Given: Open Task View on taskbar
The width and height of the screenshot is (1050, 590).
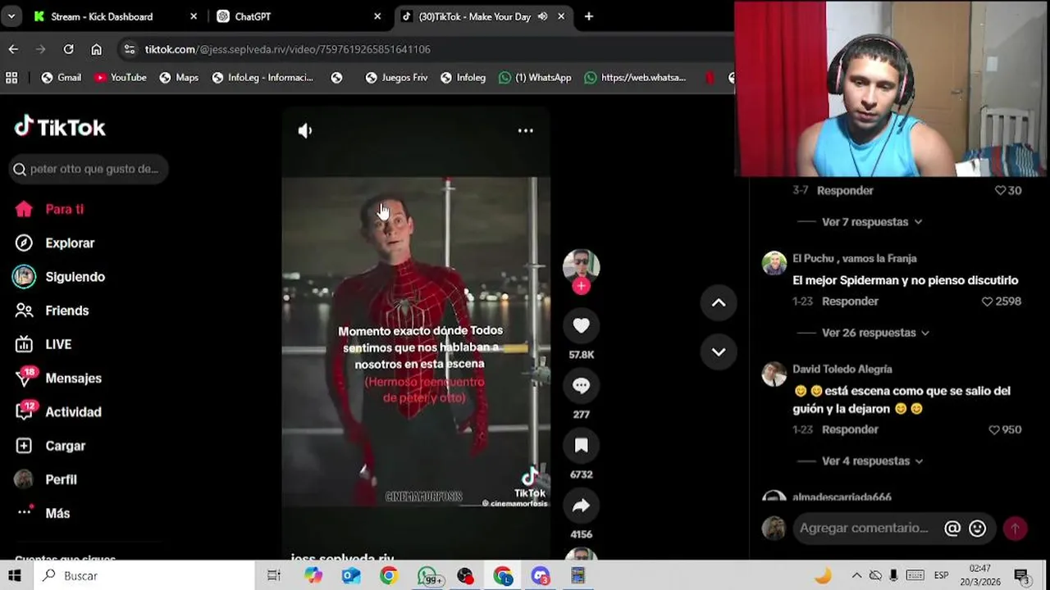Looking at the screenshot, I should pos(274,575).
